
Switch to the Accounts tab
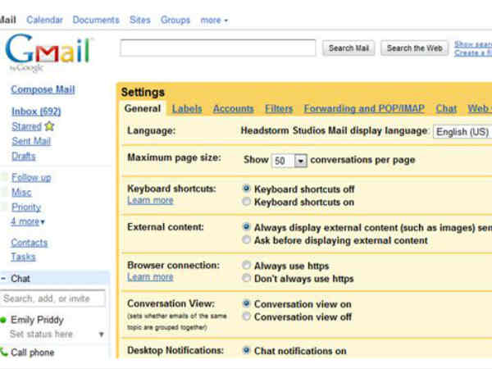pos(233,109)
